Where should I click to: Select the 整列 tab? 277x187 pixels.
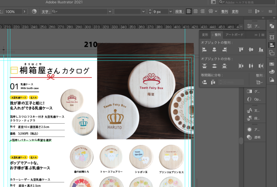(216, 35)
